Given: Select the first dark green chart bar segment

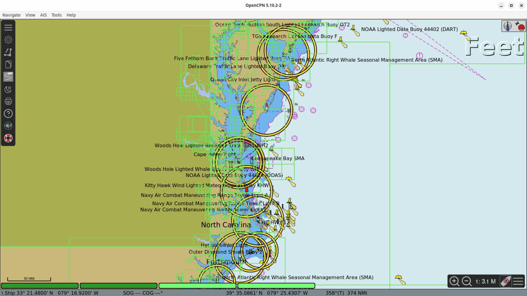Looking at the screenshot, I should [x=40, y=286].
